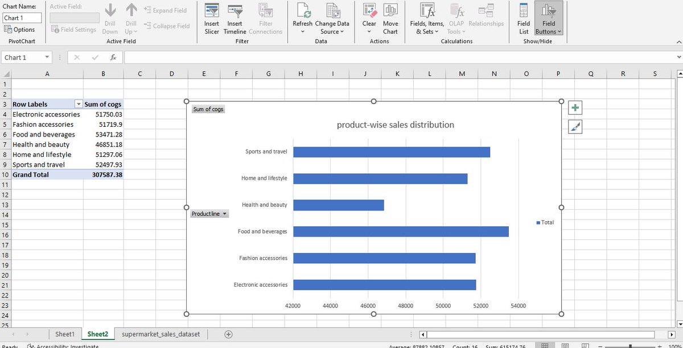Select the Grand Total cell
This screenshot has width=683, height=348.
click(47, 175)
